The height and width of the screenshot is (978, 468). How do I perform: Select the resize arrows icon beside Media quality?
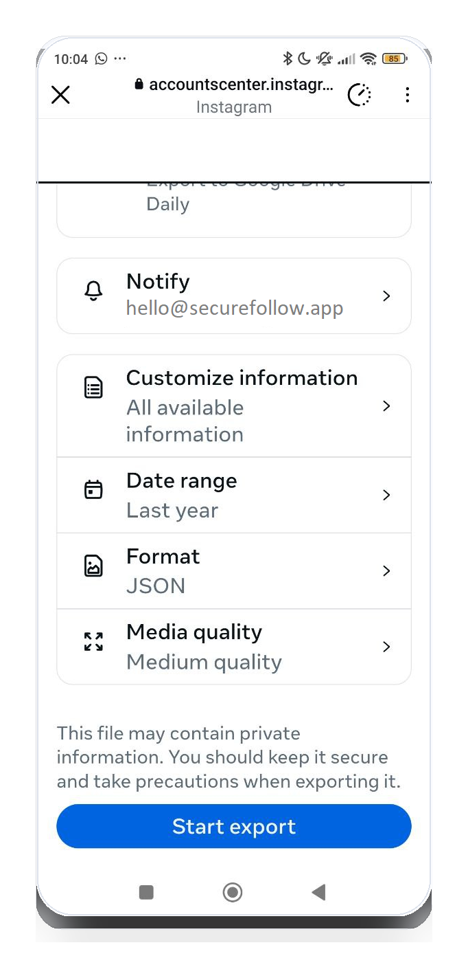tap(93, 641)
